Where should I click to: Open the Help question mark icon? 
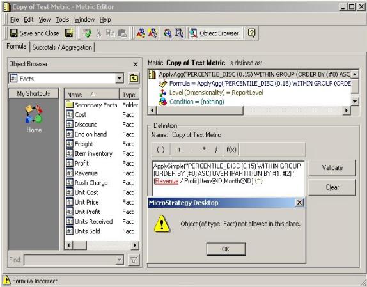[251, 33]
